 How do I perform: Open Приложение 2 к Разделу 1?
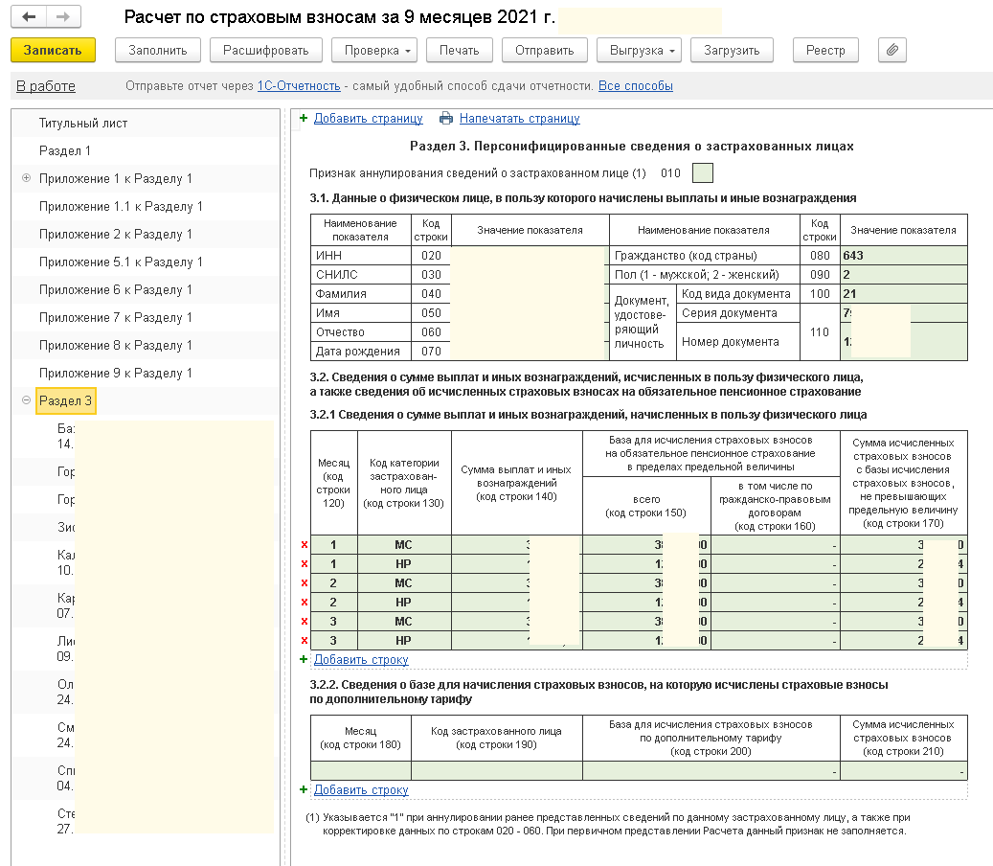click(115, 235)
